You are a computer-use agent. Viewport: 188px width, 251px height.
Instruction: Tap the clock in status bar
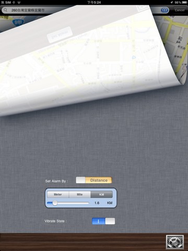[x=94, y=3]
